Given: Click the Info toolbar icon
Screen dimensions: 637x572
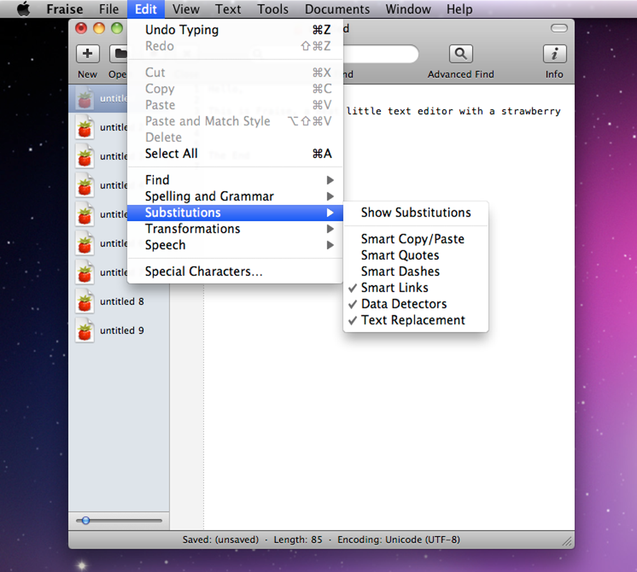Looking at the screenshot, I should point(555,54).
